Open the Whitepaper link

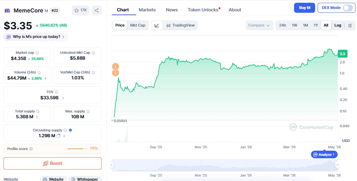click(85, 179)
